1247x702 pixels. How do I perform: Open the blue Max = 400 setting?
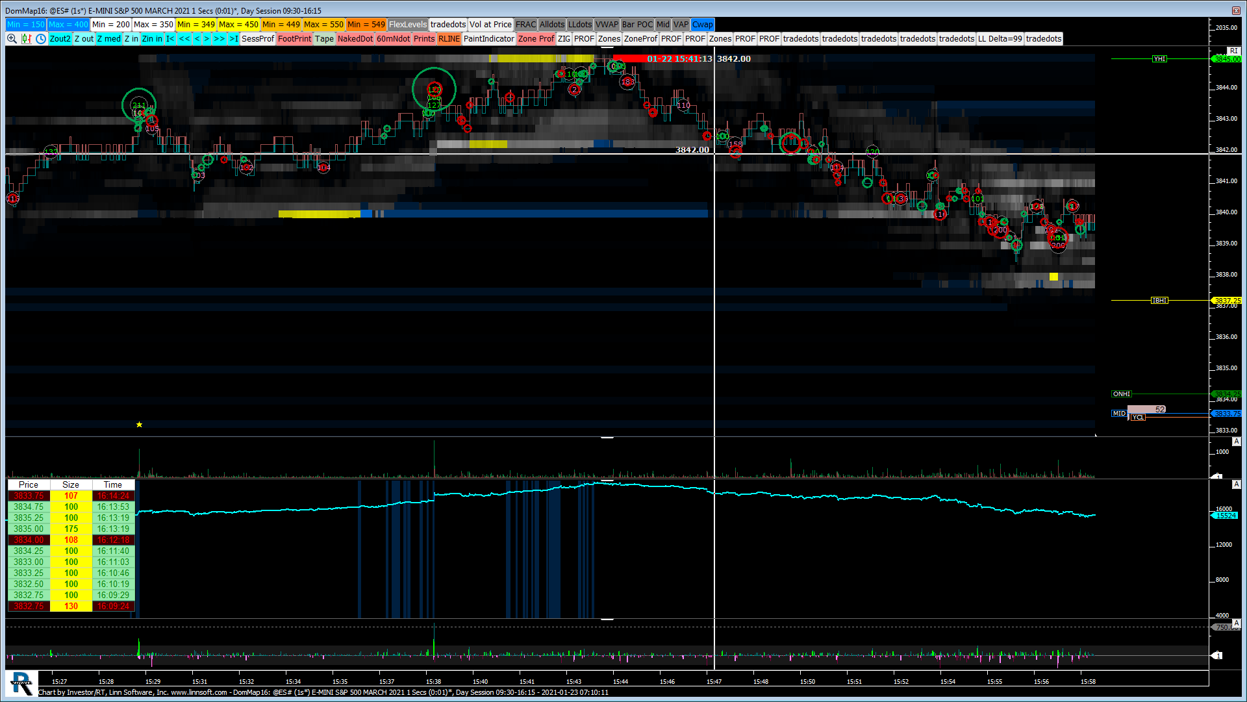point(68,25)
